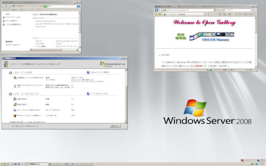Click green refresh icon in System window
Screen dimensions: 266x166
point(45,6)
